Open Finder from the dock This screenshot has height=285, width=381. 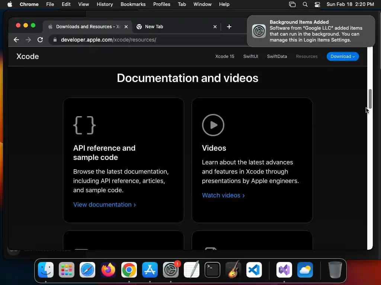coord(46,270)
